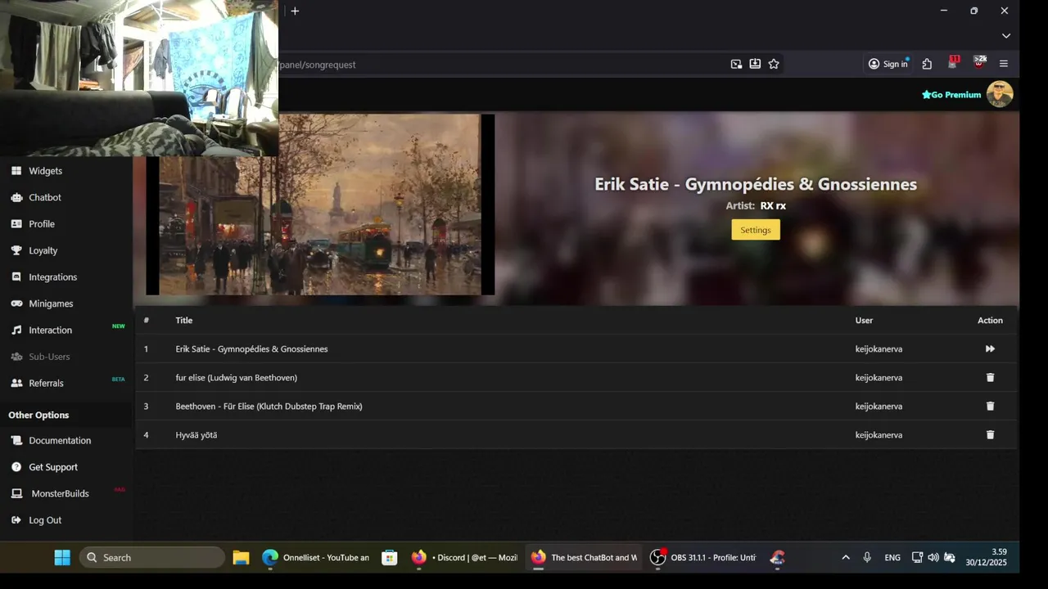The width and height of the screenshot is (1048, 589).
Task: Switch to the Edge Onnelliset - YouTube window
Action: coord(315,557)
